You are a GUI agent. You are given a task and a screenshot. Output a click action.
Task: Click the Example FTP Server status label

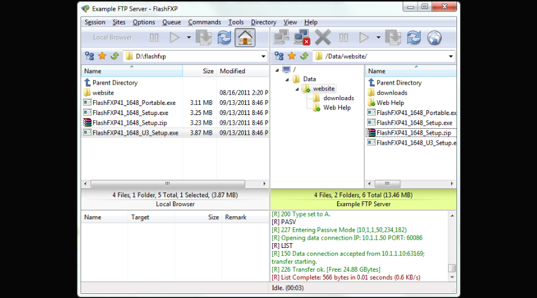click(363, 204)
